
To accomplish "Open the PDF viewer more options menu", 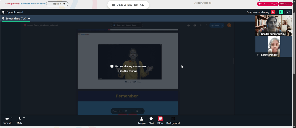I will pos(207,25).
